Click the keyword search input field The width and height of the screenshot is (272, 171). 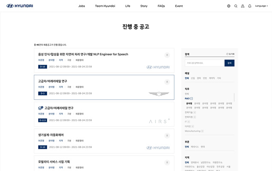click(204, 63)
